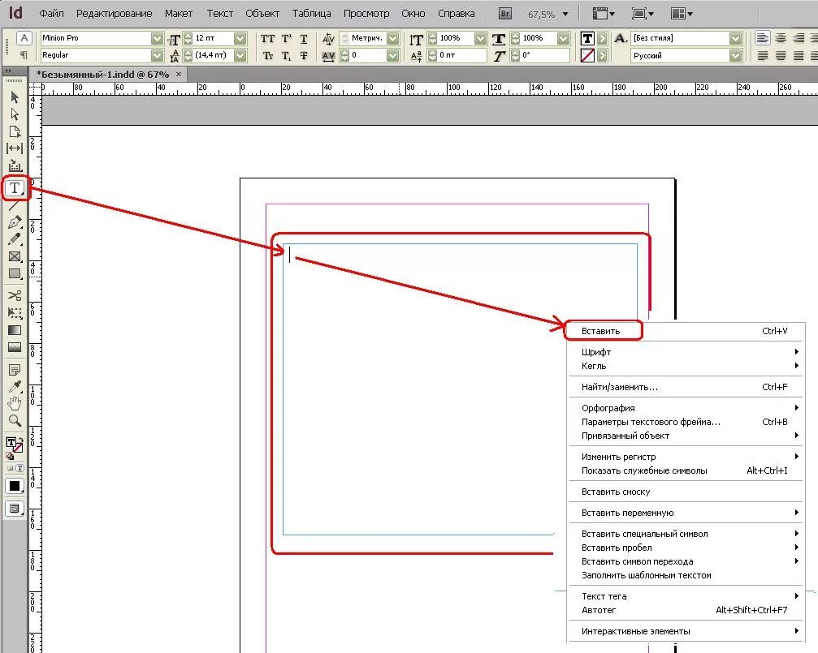The width and height of the screenshot is (818, 653).
Task: Open the [Без стиля] character style dropdown
Action: (736, 38)
